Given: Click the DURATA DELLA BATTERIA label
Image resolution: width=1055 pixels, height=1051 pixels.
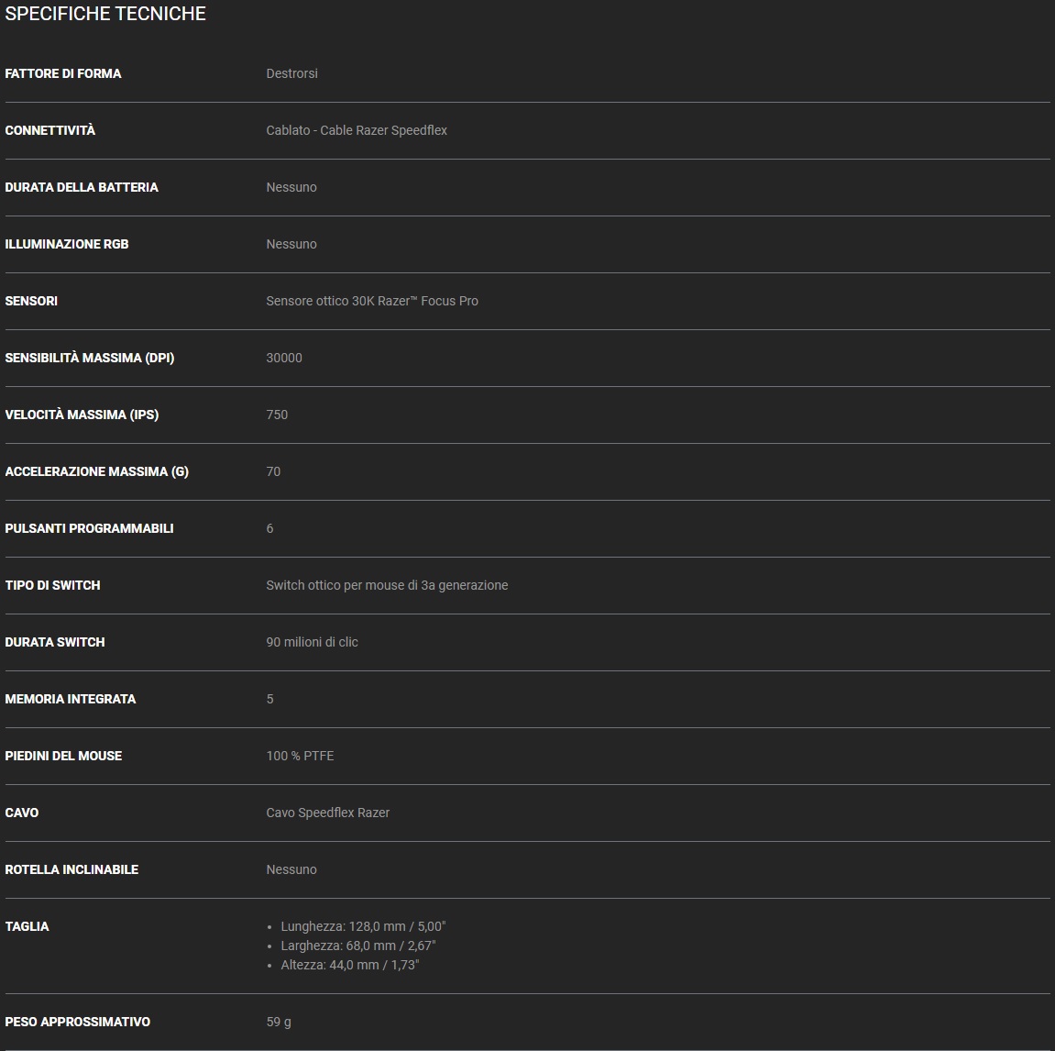Looking at the screenshot, I should pos(82,187).
